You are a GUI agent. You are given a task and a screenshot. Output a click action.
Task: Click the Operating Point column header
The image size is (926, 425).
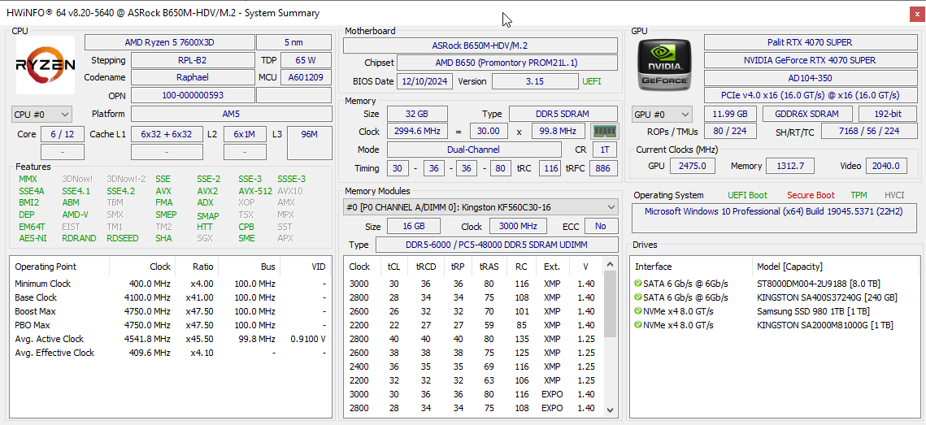pyautogui.click(x=46, y=267)
